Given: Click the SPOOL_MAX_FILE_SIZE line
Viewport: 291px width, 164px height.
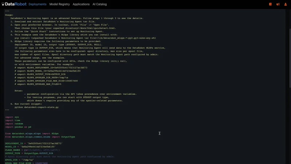Looking at the screenshot, I should pyautogui.click(x=26, y=163).
